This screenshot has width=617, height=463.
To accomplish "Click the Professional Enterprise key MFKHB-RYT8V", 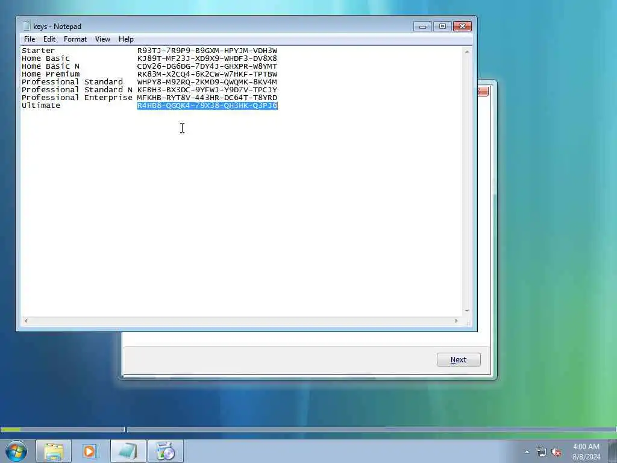I will [207, 98].
